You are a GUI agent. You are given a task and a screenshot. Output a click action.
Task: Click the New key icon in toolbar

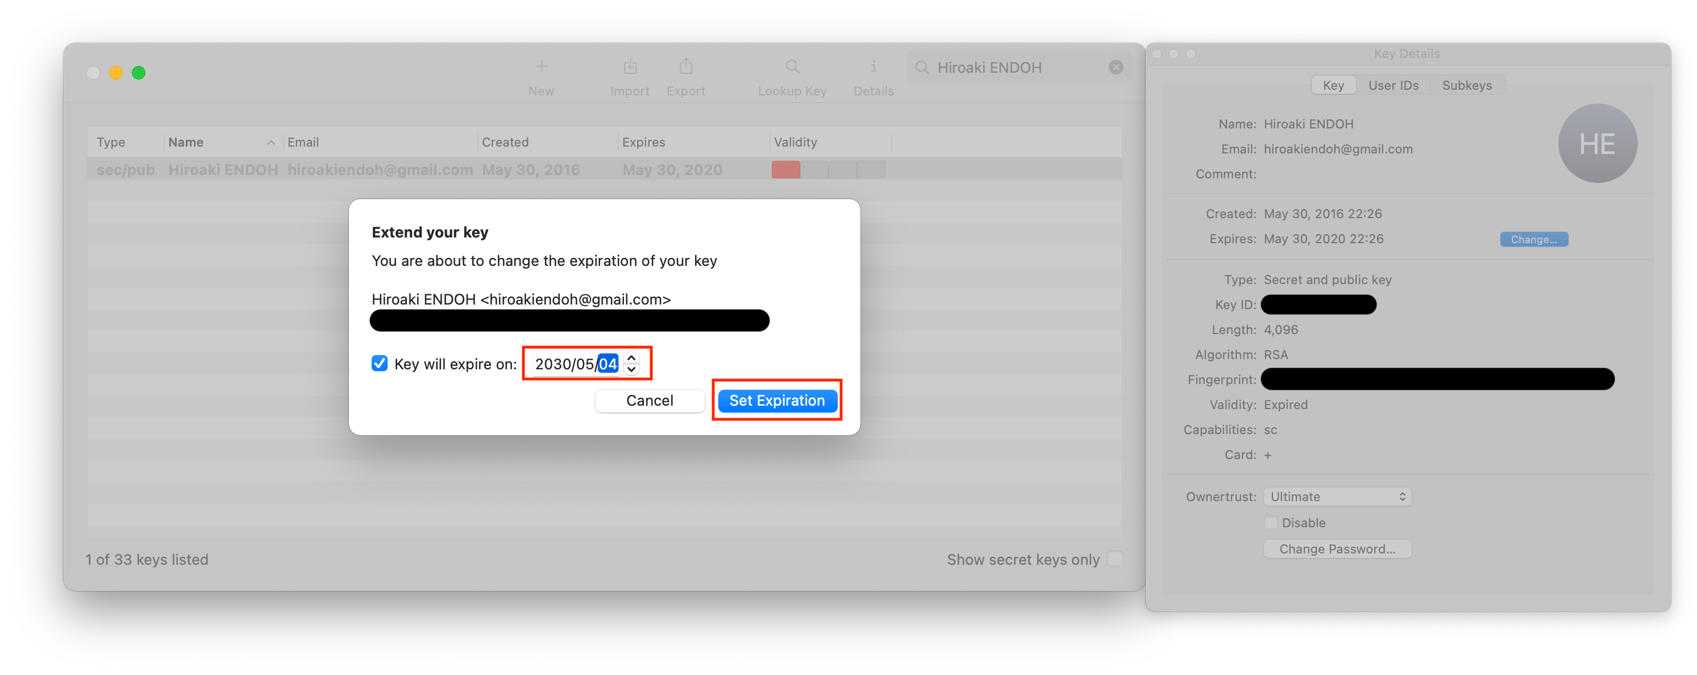[541, 67]
